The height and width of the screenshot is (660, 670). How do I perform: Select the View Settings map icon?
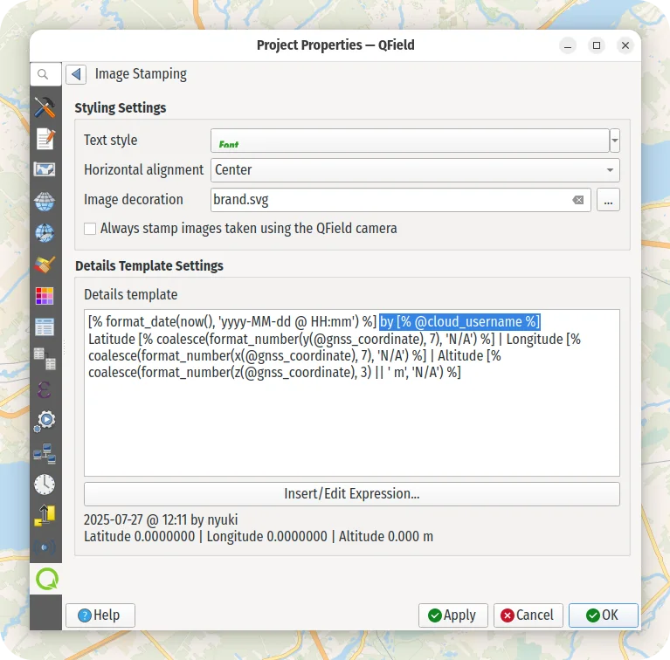(45, 169)
